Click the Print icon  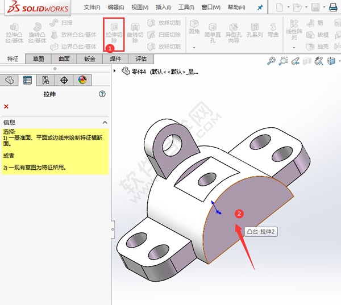click(333, 7)
